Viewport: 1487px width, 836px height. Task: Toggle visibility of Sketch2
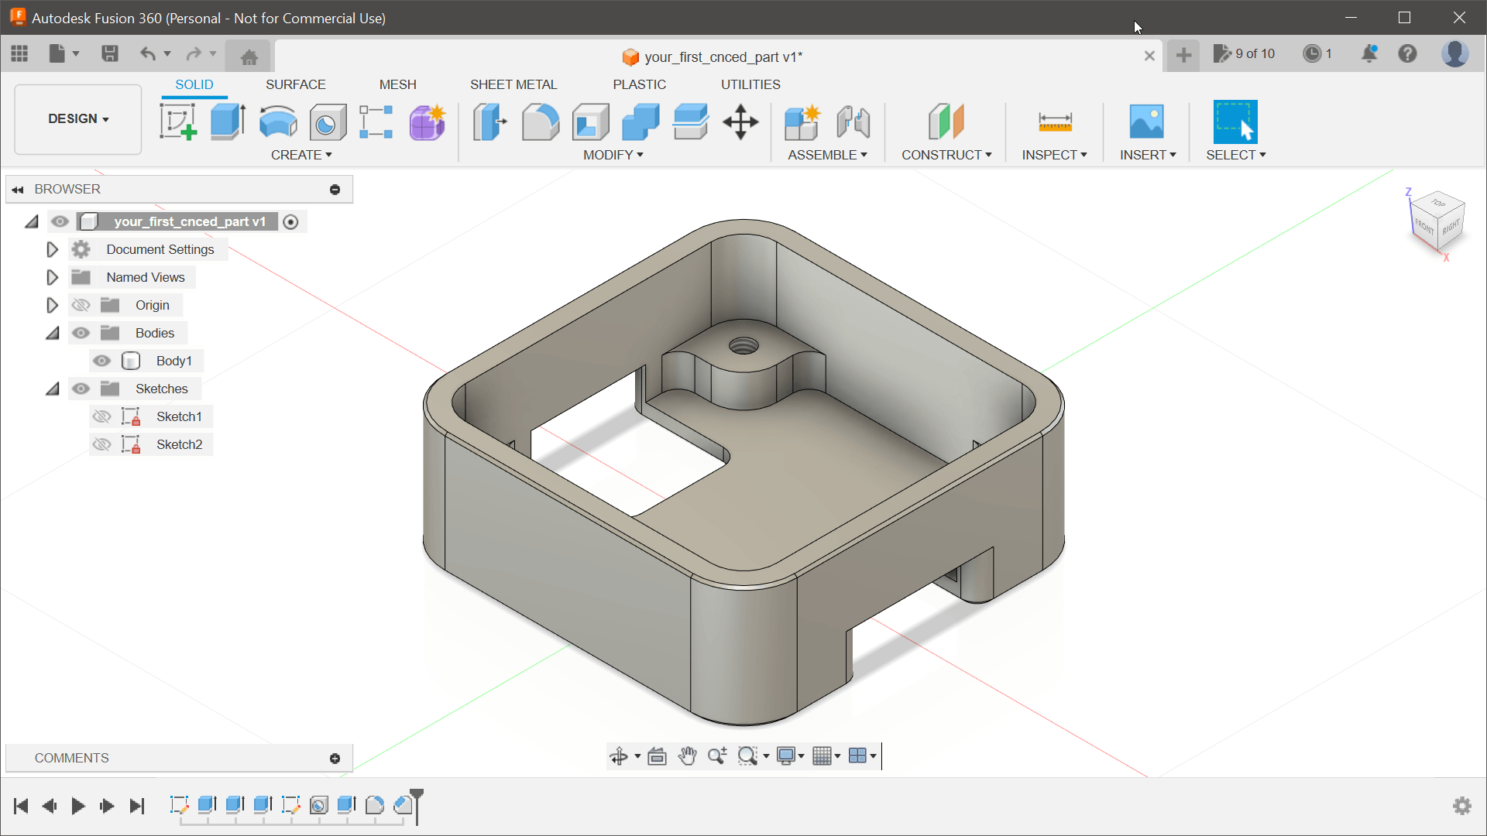tap(101, 444)
